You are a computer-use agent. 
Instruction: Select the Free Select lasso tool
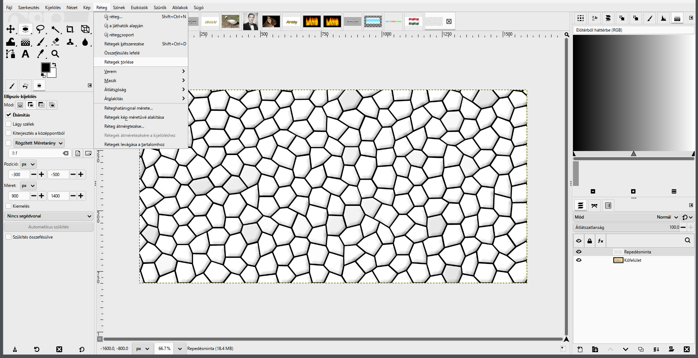coord(40,29)
